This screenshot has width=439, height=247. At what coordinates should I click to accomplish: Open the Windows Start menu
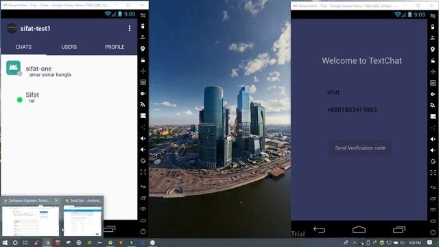pyautogui.click(x=5, y=243)
